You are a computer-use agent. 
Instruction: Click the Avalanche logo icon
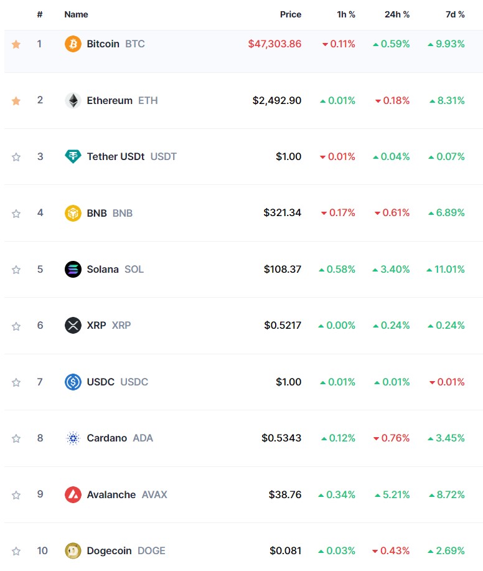[x=73, y=495]
